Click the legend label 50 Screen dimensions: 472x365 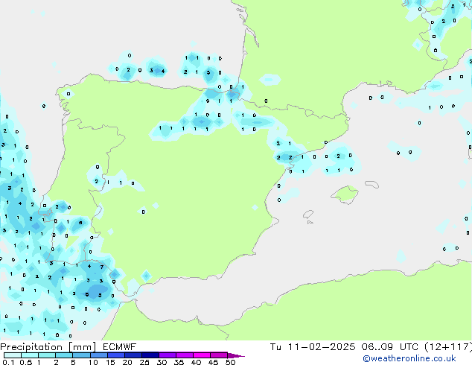point(230,363)
